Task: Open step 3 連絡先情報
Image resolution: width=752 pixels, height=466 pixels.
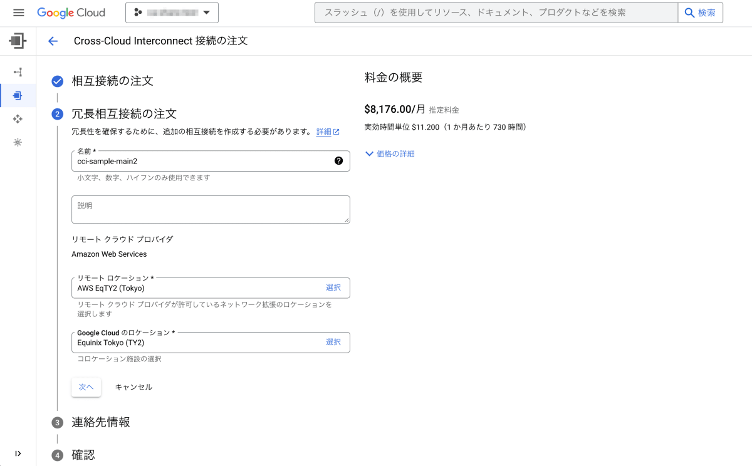Action: pos(101,422)
